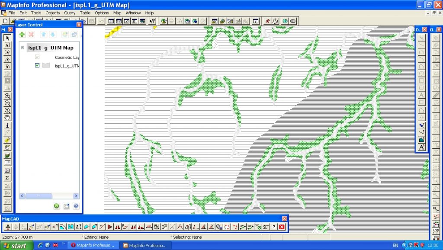Click the globe icon in main toolbar
Screen dimensions: 443x250
285,21
